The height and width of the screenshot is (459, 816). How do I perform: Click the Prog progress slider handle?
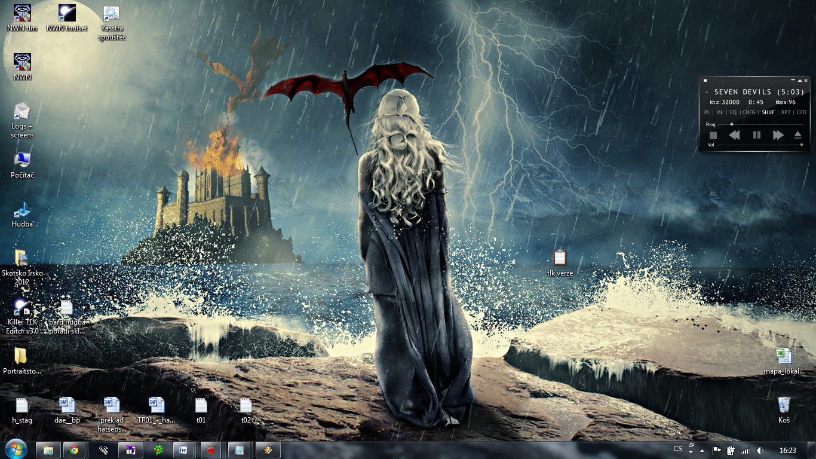(x=732, y=124)
